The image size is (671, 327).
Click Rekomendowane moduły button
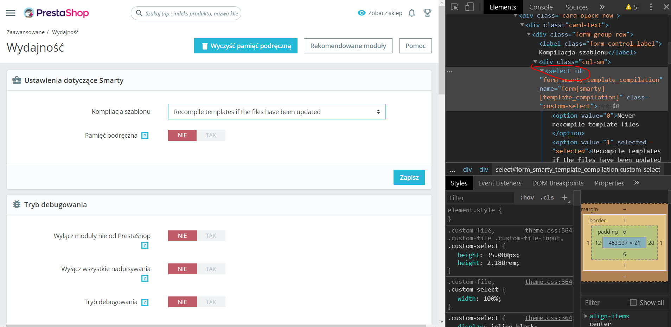[348, 46]
